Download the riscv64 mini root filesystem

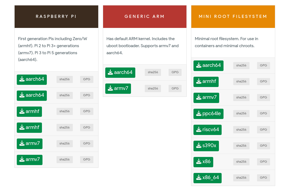click(x=208, y=130)
